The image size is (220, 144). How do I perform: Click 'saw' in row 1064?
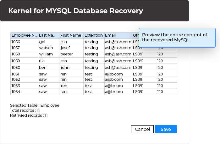(x=49, y=92)
